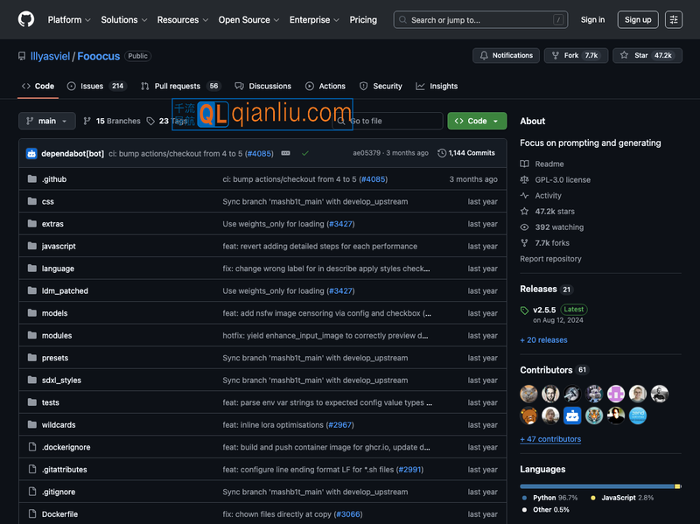Click the Search or jump to field
This screenshot has height=524, width=700.
coord(479,19)
